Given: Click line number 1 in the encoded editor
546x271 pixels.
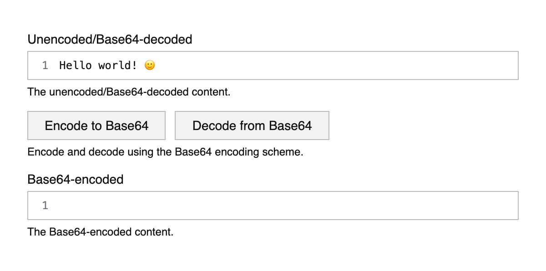Looking at the screenshot, I should click(x=45, y=206).
